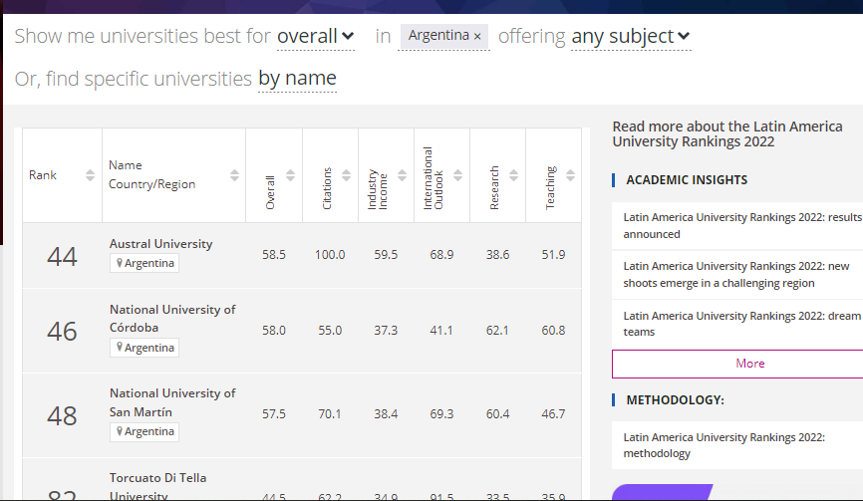This screenshot has height=501, width=863.
Task: Sort table by Rank column arrows
Action: 91,175
